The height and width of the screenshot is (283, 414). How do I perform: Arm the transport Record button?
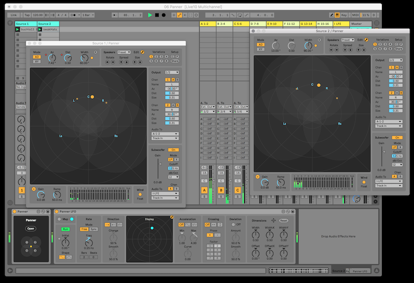pyautogui.click(x=164, y=15)
